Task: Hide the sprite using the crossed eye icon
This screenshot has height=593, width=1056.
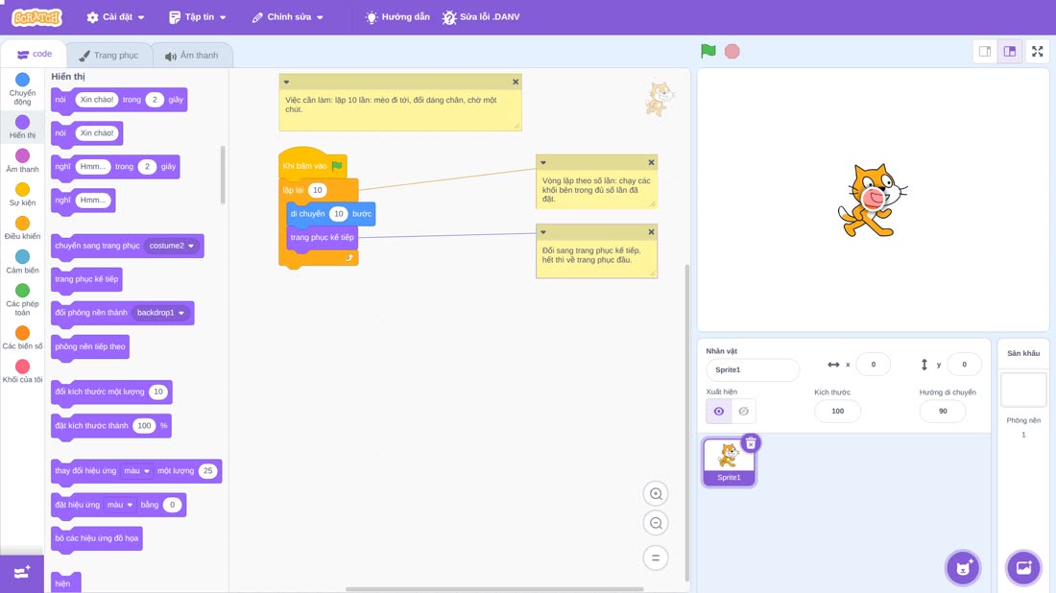Action: [x=743, y=412]
